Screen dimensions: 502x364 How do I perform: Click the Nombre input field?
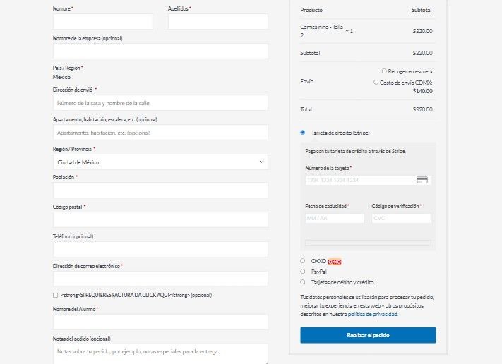tap(102, 22)
